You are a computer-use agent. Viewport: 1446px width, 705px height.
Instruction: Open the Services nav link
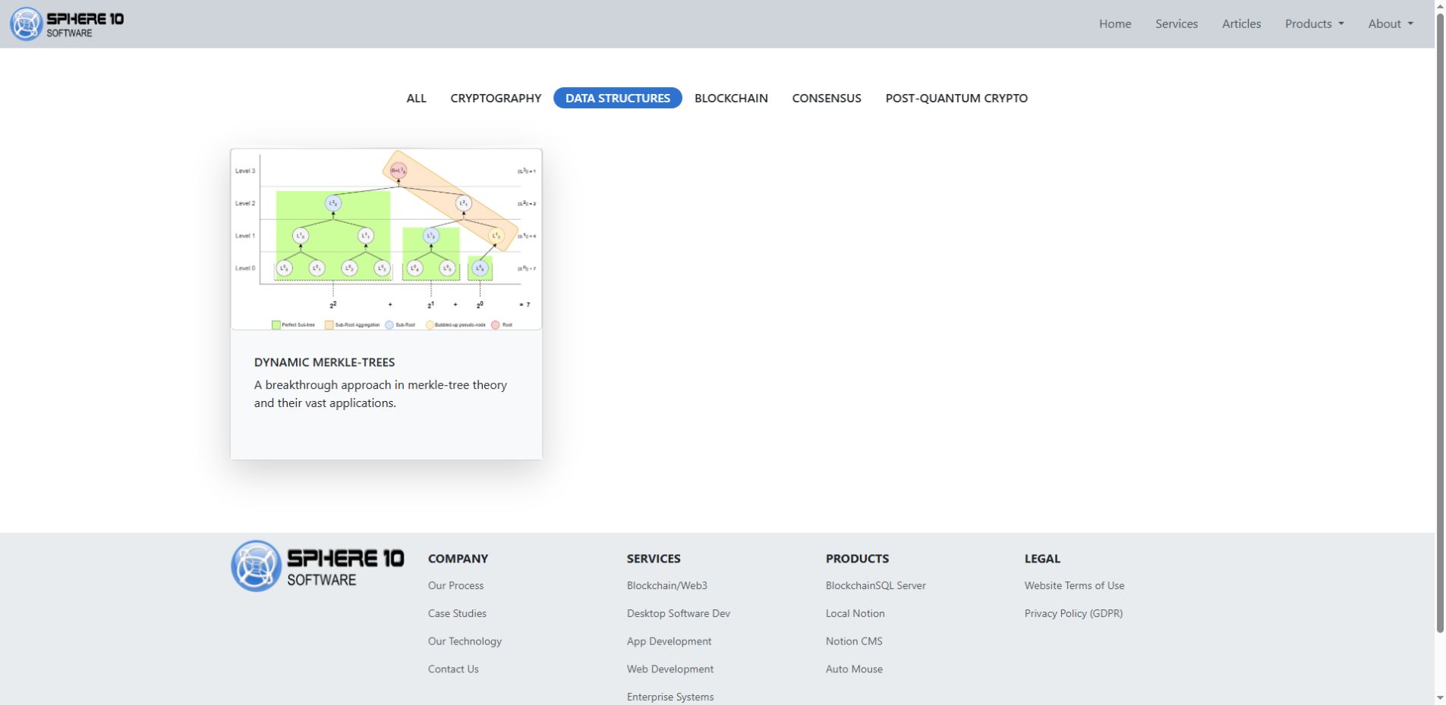click(1177, 23)
